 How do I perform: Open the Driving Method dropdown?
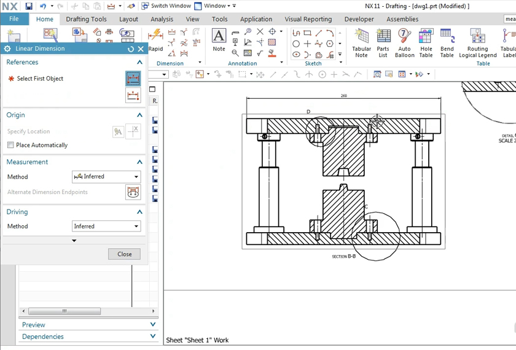click(106, 227)
